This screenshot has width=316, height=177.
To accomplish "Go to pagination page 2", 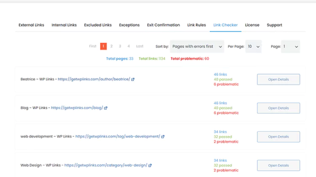I will 112,47.
